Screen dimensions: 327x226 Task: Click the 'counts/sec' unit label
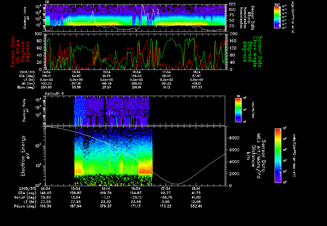tap(253, 110)
